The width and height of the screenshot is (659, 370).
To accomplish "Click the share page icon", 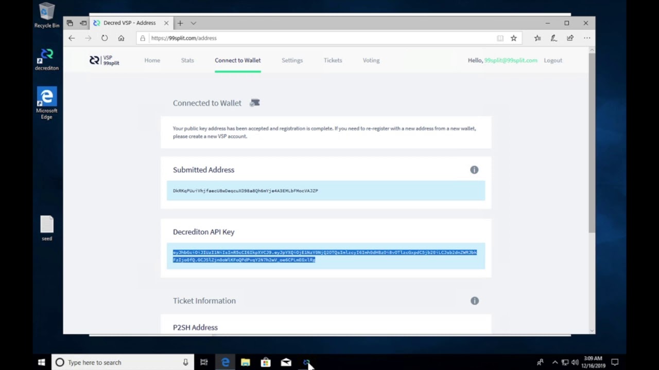I will pos(570,38).
